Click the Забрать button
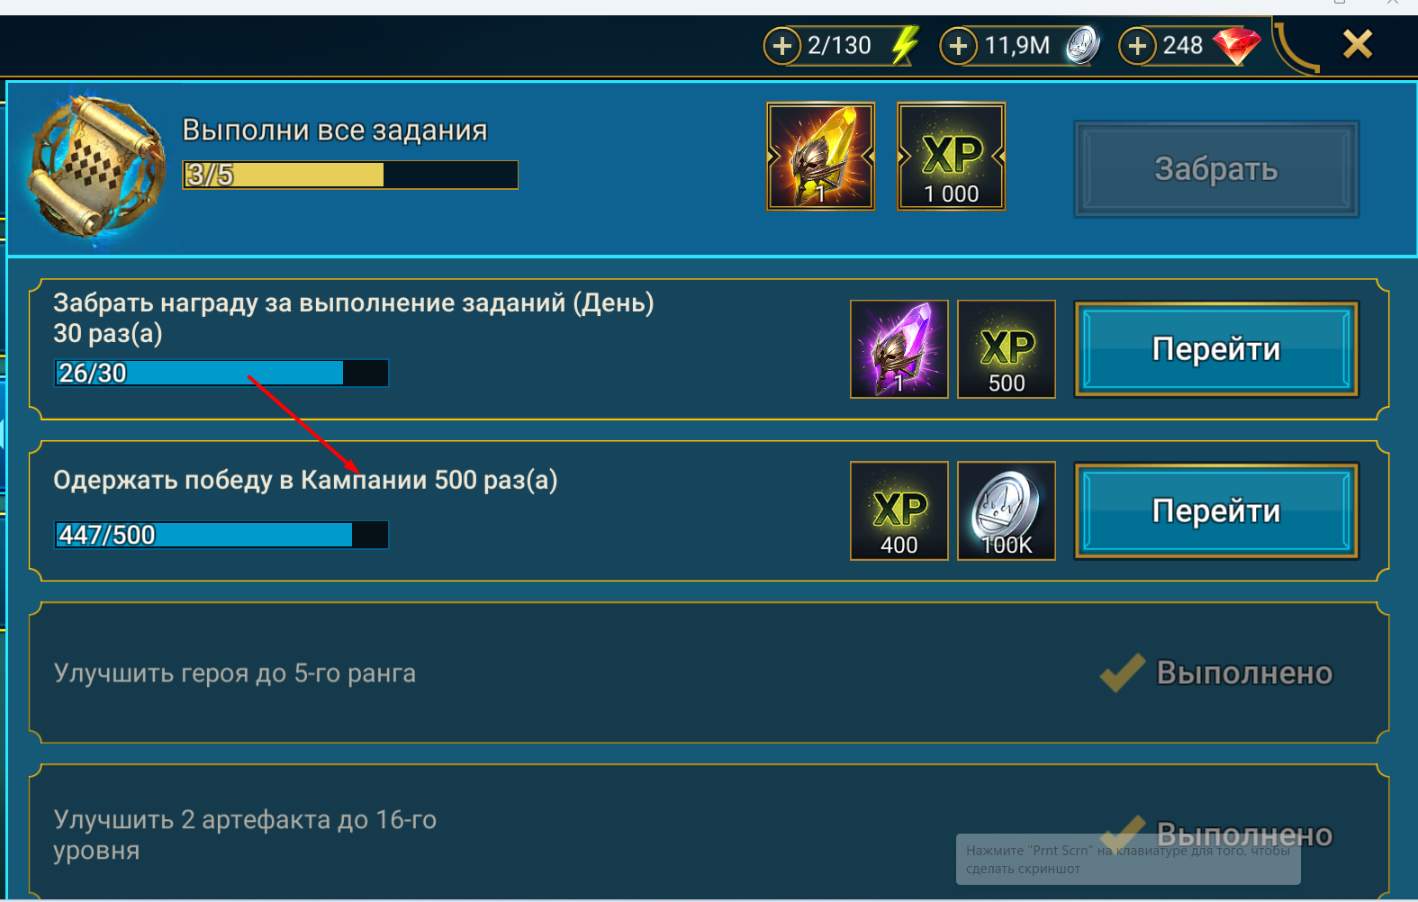Viewport: 1418px width, 902px height. click(1216, 169)
